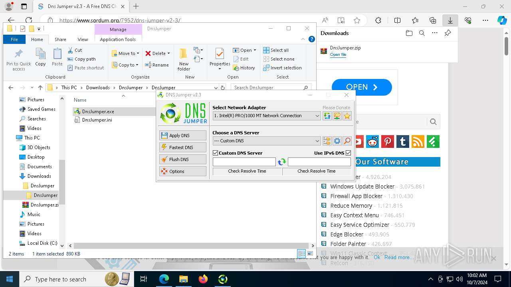Click Invert selection in ribbon

coord(283,68)
